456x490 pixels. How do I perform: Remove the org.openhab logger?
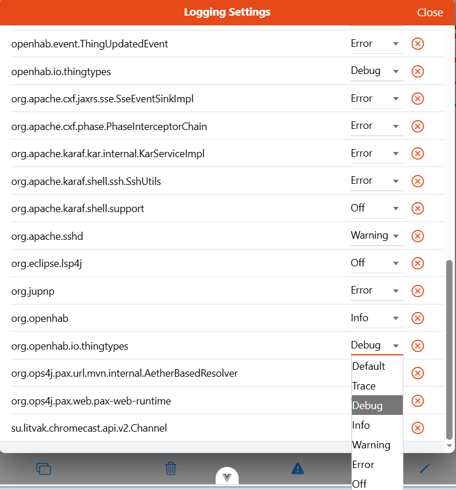pos(417,318)
